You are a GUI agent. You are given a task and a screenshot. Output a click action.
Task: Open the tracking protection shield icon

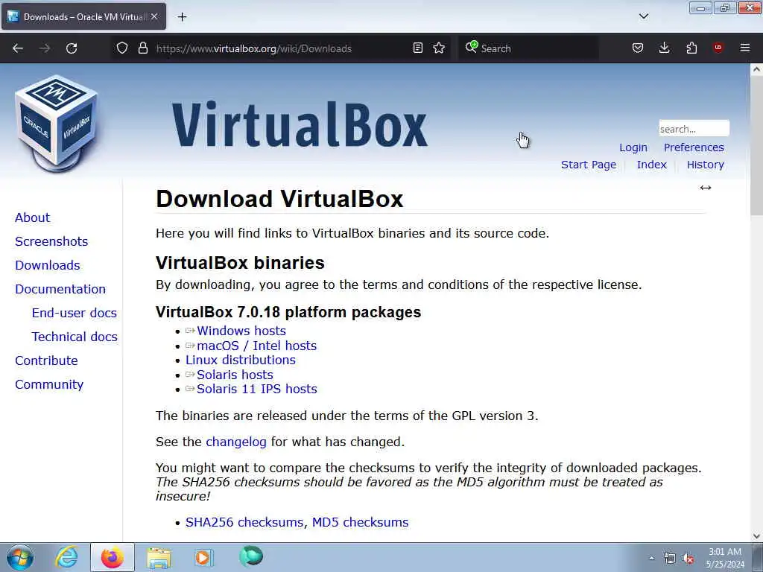(122, 48)
